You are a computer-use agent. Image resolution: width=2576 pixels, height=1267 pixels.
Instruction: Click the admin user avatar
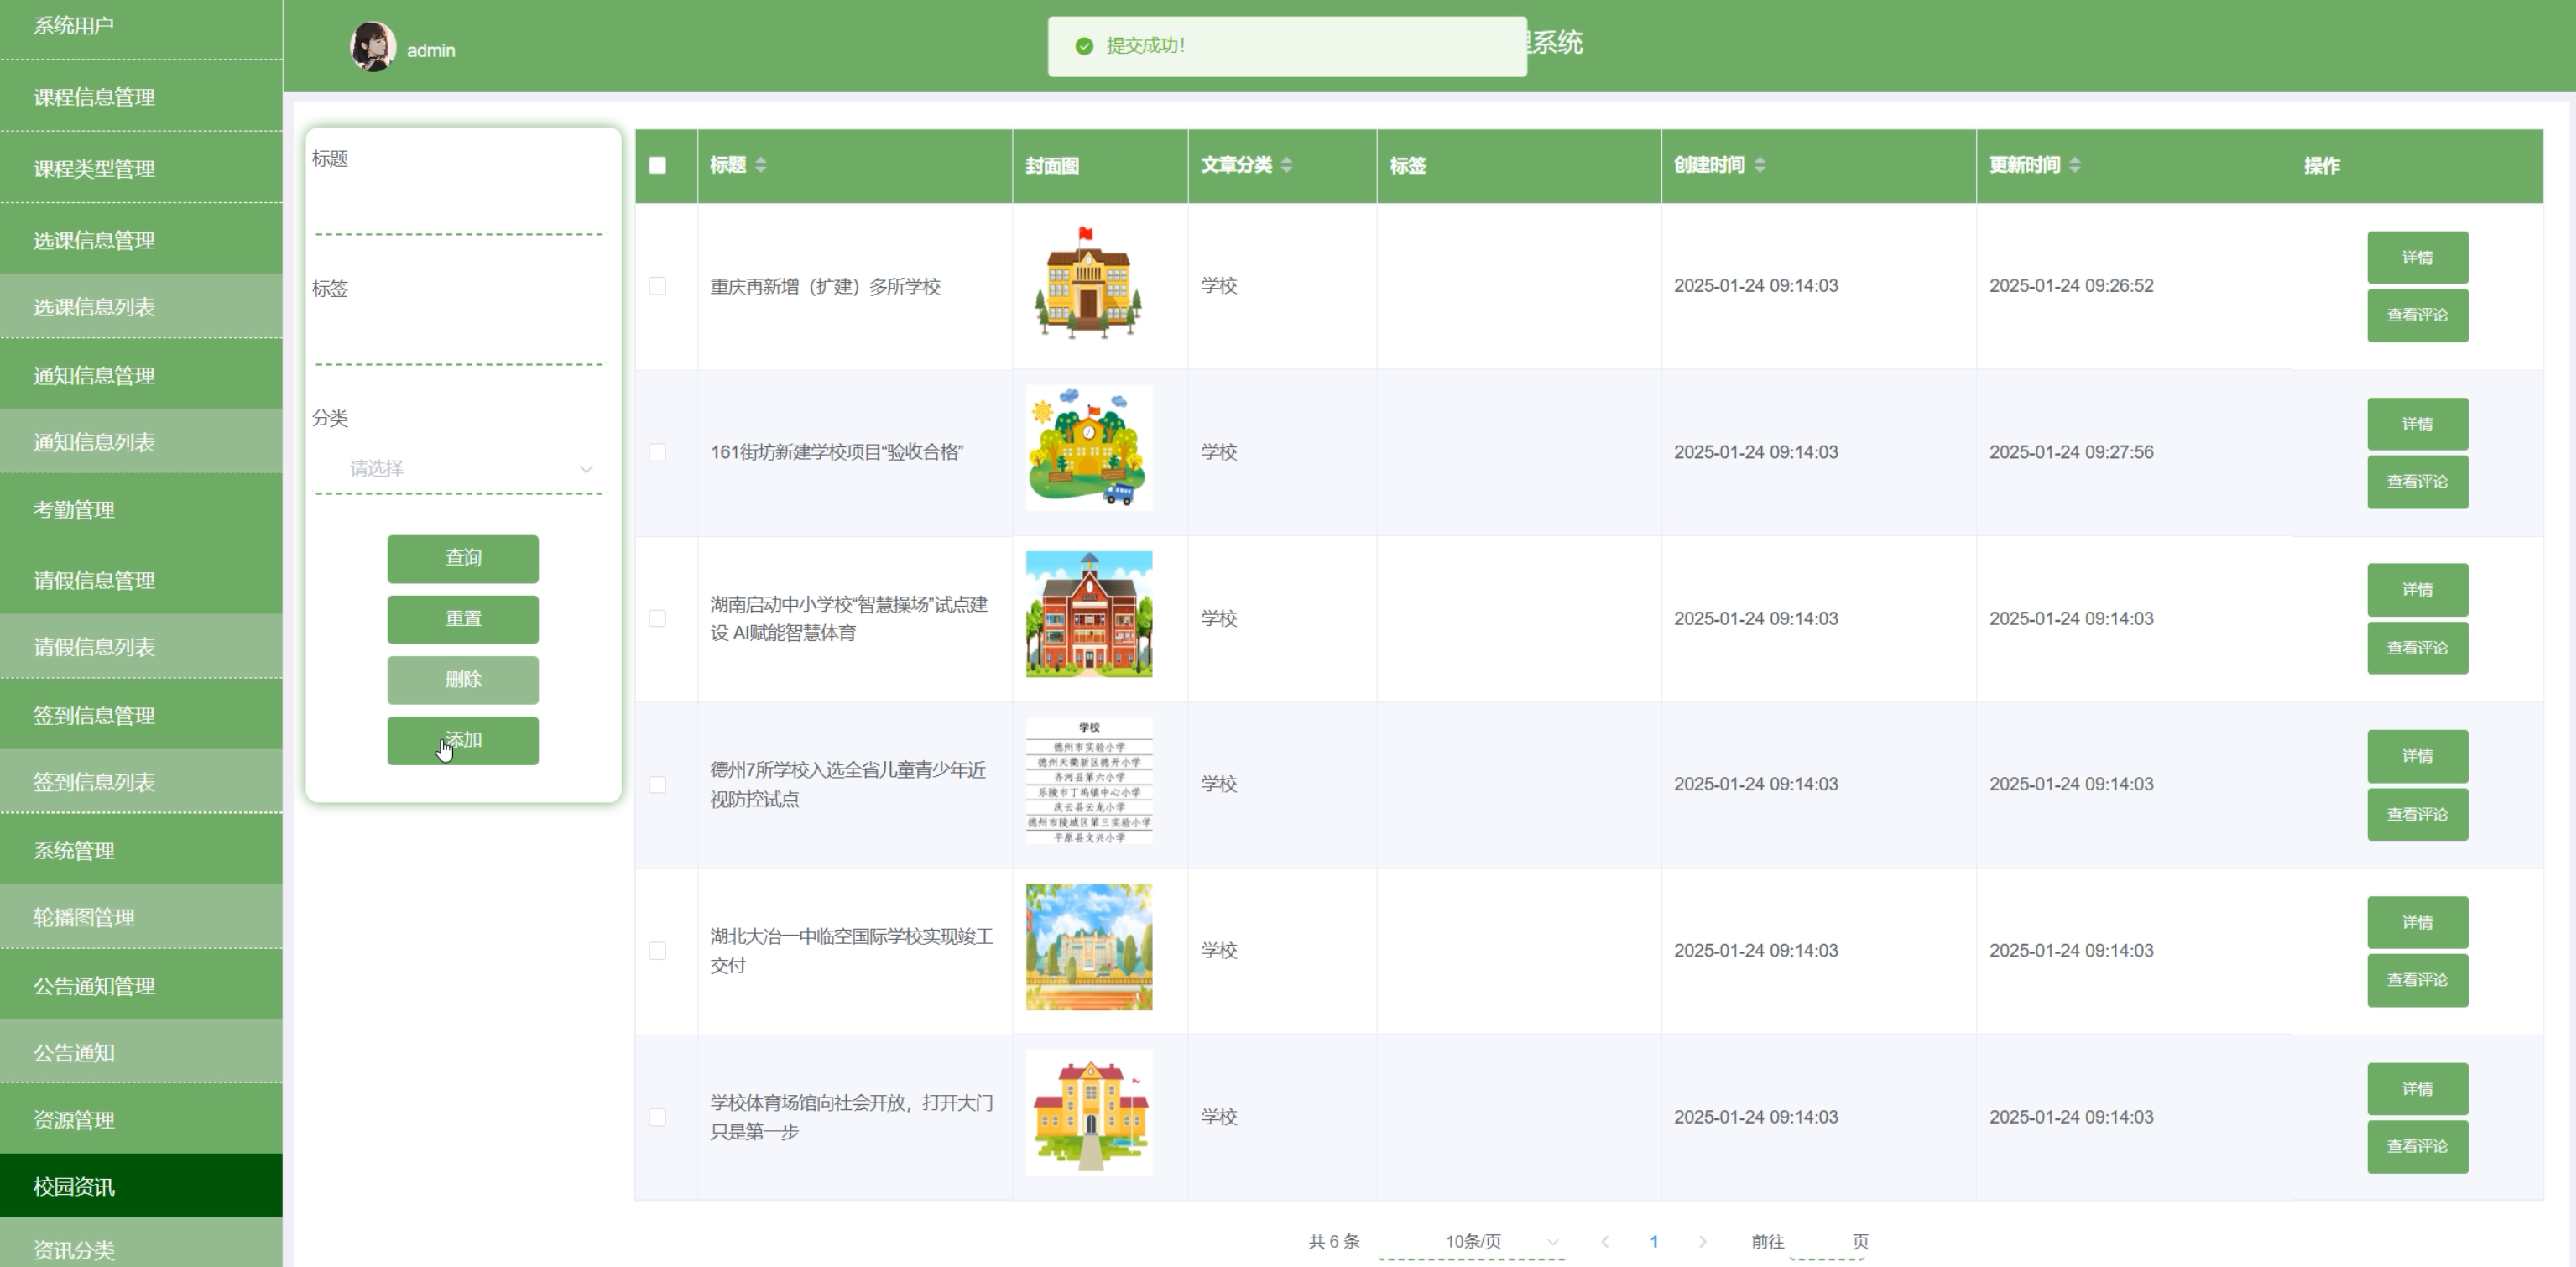pyautogui.click(x=373, y=47)
